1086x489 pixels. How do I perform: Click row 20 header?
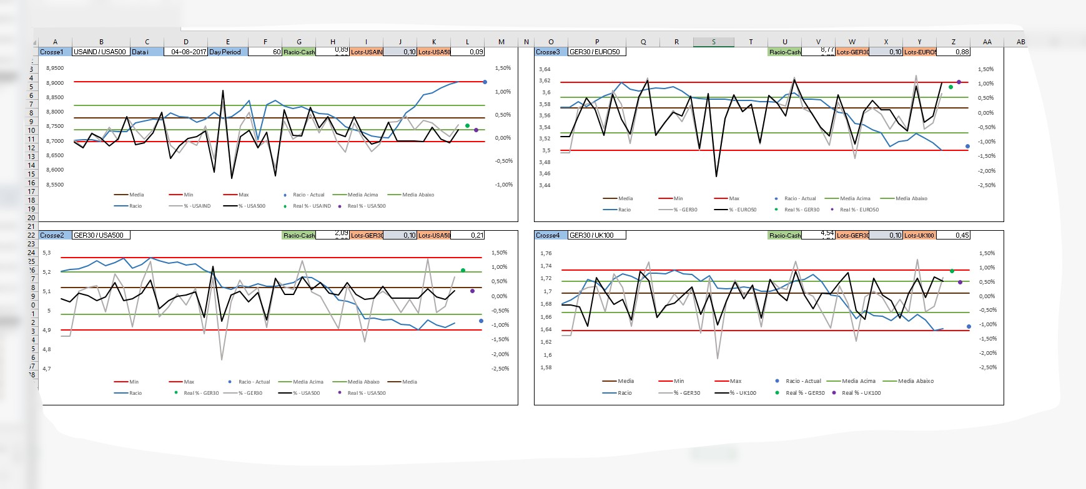pyautogui.click(x=32, y=218)
